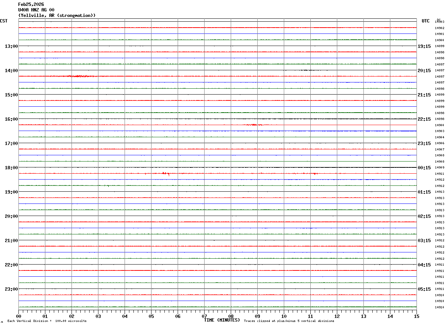The width and height of the screenshot is (446, 326).
Task: Click the 23:15 UTC time label
Action: coord(424,143)
